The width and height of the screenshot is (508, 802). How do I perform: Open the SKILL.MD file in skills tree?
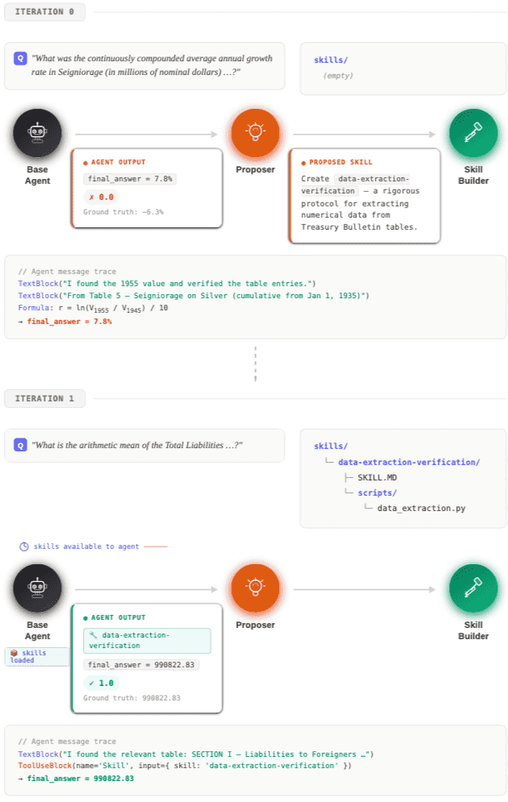click(377, 477)
